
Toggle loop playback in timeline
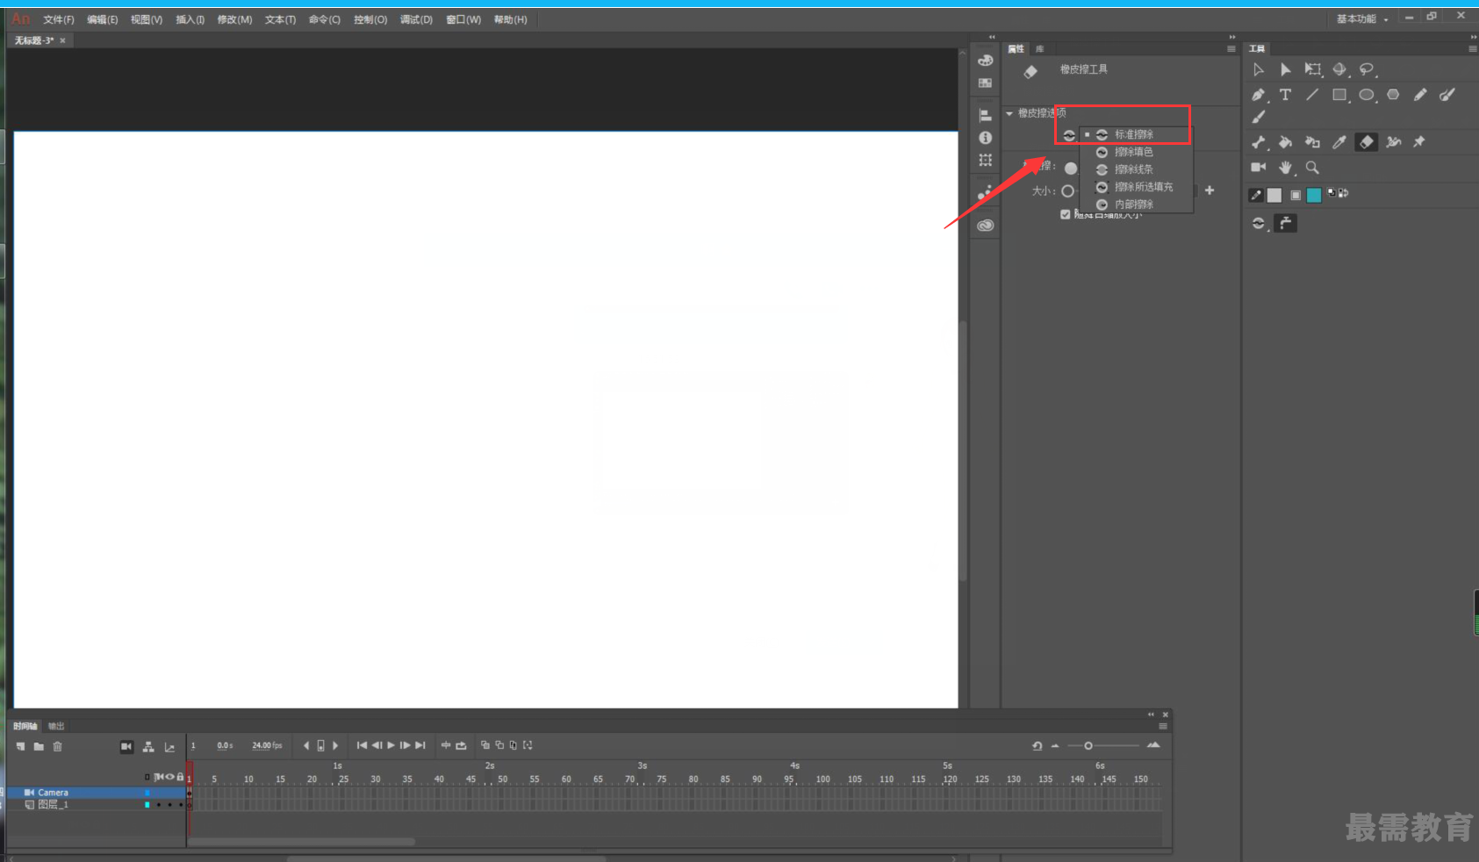click(461, 745)
